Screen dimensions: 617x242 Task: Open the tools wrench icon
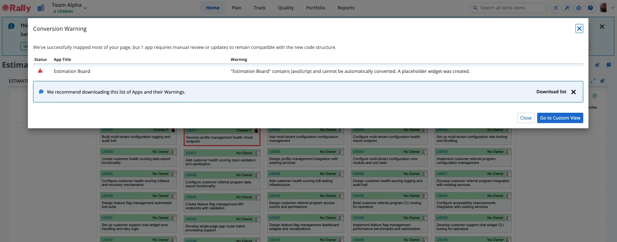click(x=567, y=8)
